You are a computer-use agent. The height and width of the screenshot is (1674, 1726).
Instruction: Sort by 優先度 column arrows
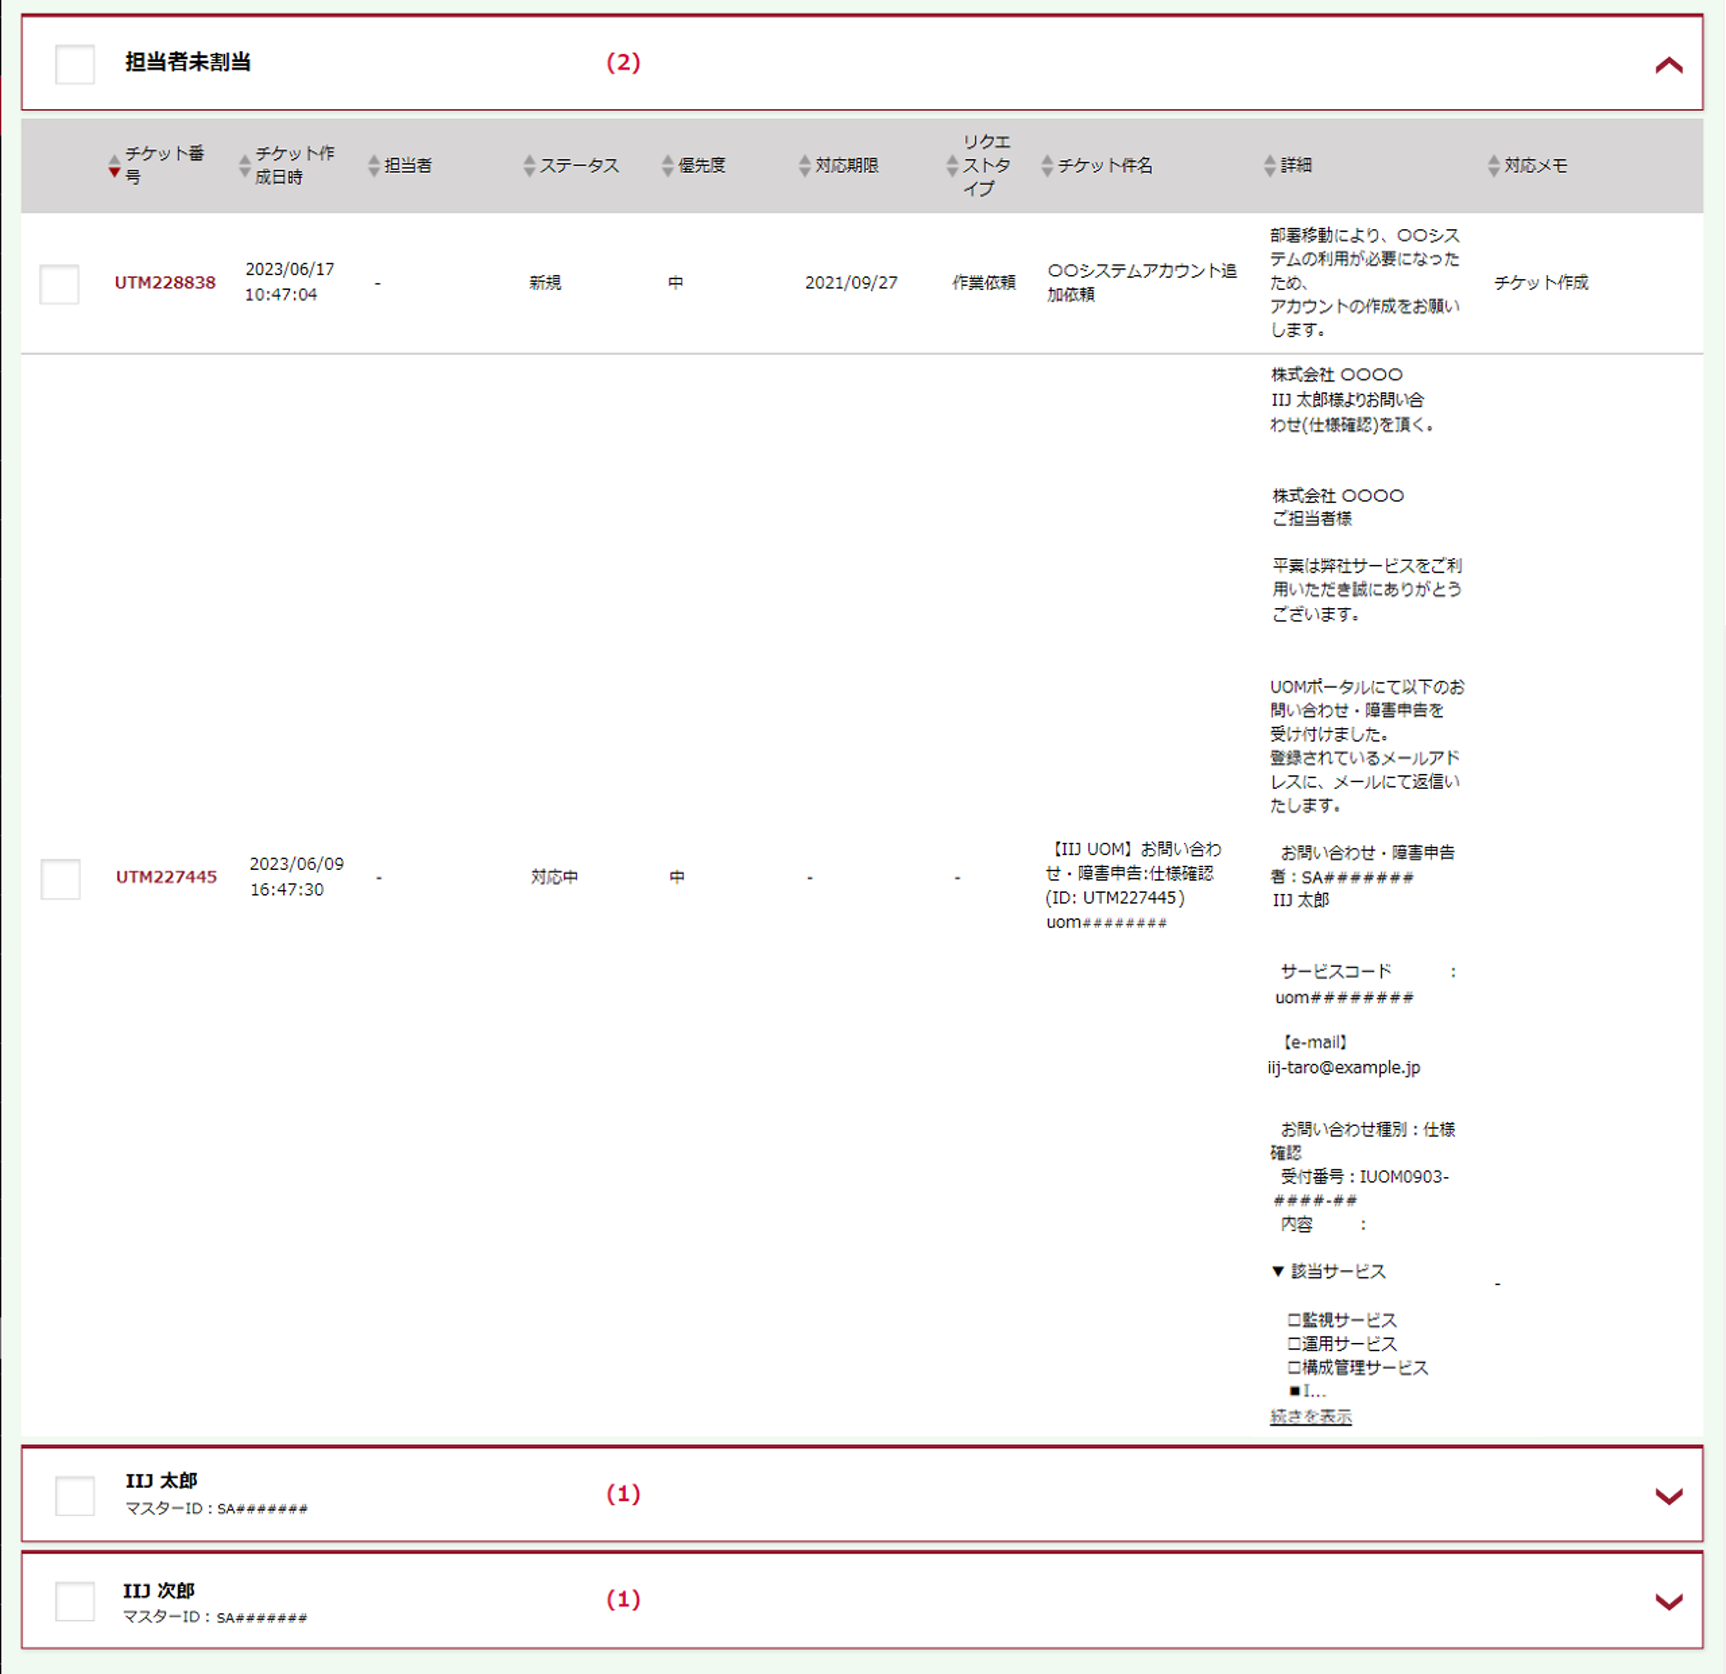(x=667, y=165)
